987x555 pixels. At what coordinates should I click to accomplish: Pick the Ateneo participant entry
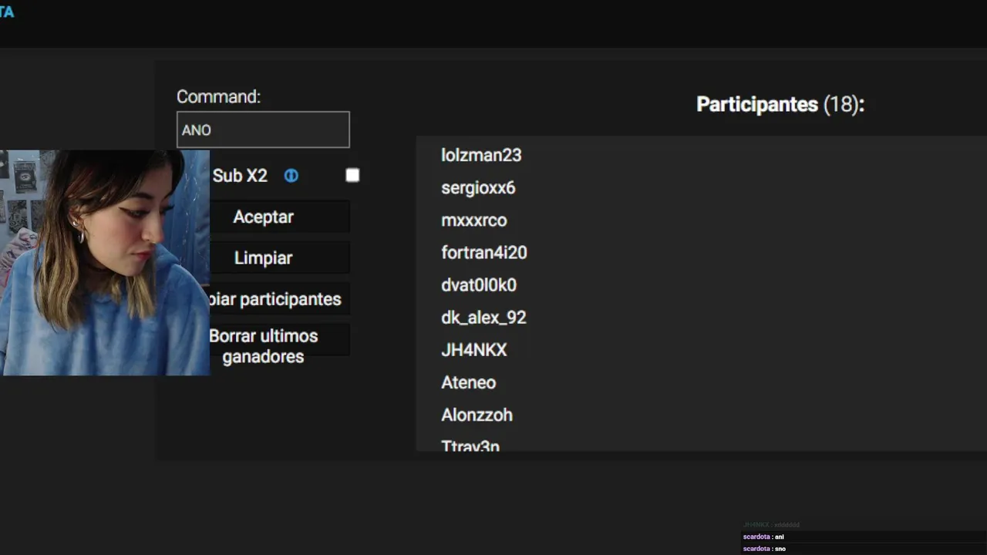tap(469, 382)
